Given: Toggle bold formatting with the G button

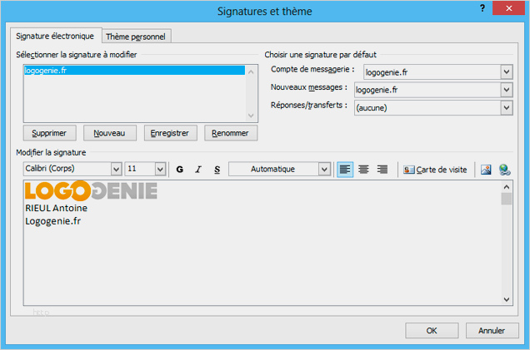Looking at the screenshot, I should pos(179,170).
